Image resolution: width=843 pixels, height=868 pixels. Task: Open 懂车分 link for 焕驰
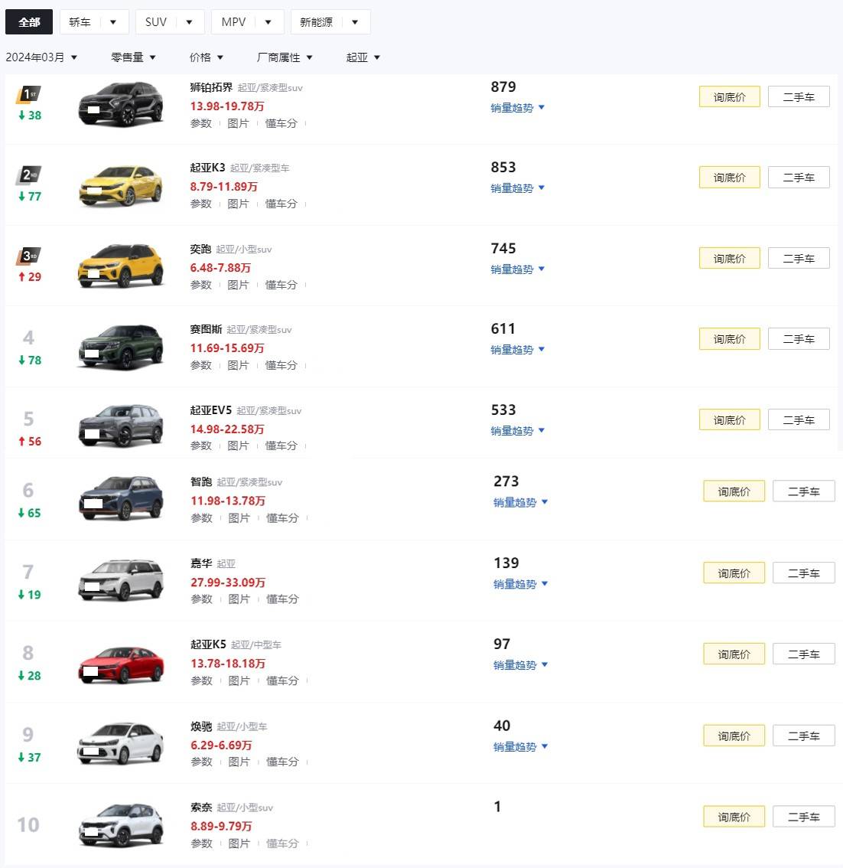[x=282, y=762]
